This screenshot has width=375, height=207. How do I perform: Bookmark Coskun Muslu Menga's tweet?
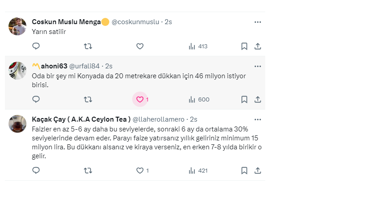tap(244, 46)
